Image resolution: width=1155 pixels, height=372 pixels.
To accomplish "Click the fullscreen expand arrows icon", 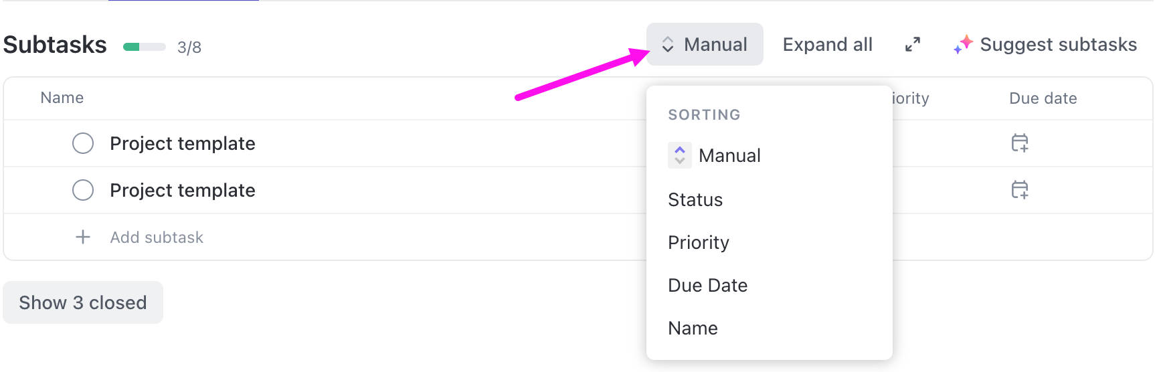I will (913, 45).
